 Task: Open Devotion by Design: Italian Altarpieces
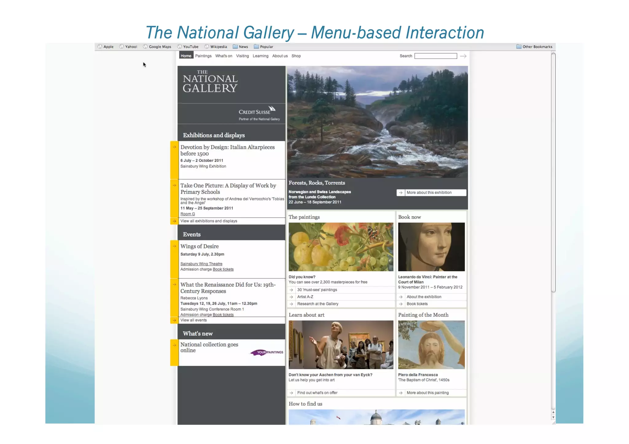(228, 150)
